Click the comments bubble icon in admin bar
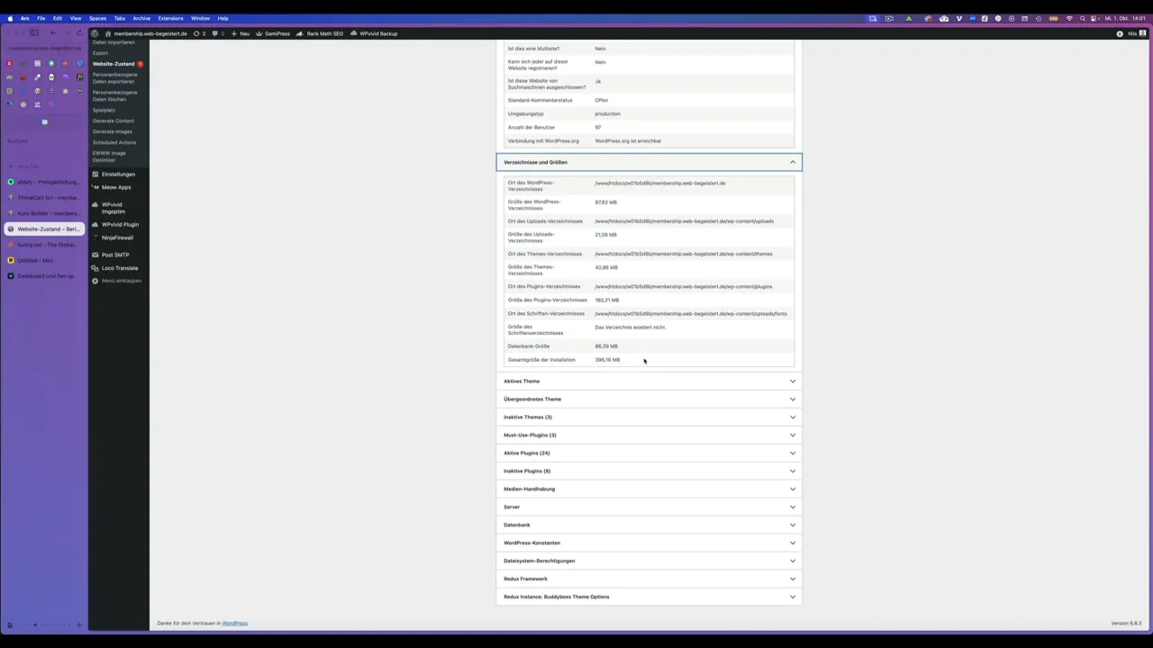The width and height of the screenshot is (1153, 648). [x=217, y=33]
